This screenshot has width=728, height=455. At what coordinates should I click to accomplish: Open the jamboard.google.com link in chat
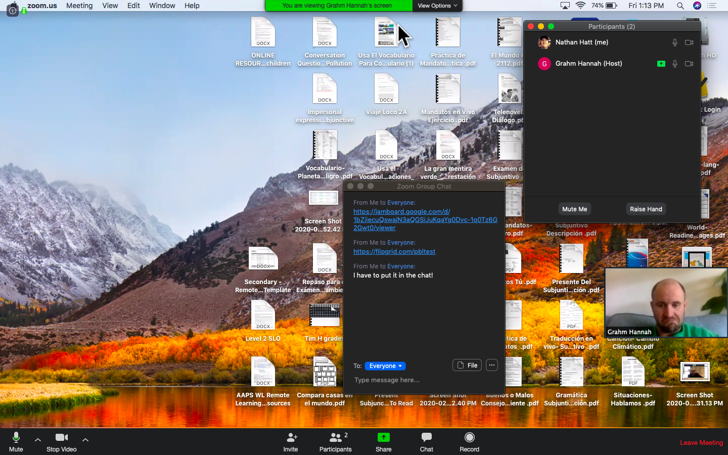pos(425,220)
